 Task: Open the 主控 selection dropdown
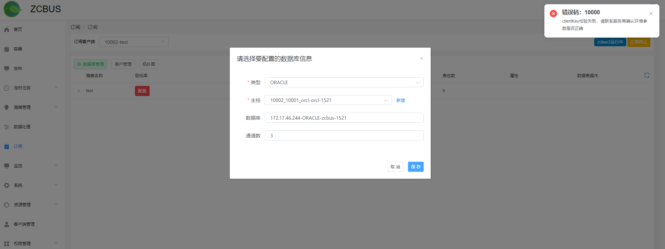click(x=328, y=100)
